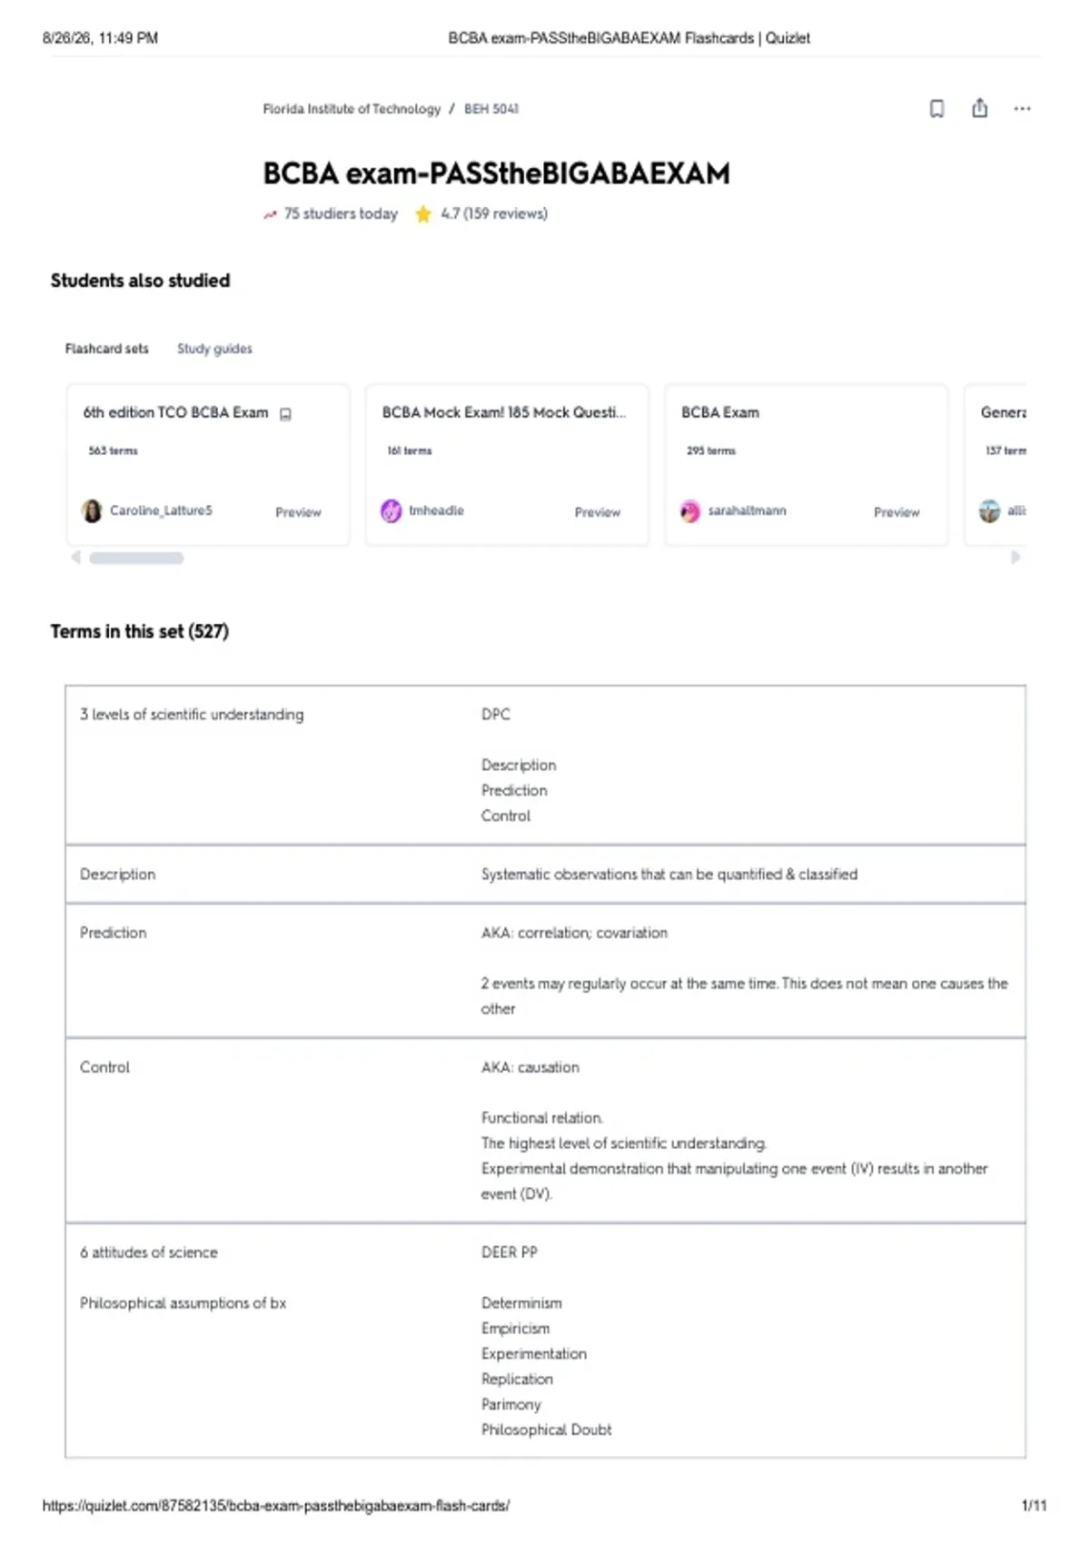Preview the BCBA Exam set by sarahaltmann

897,512
